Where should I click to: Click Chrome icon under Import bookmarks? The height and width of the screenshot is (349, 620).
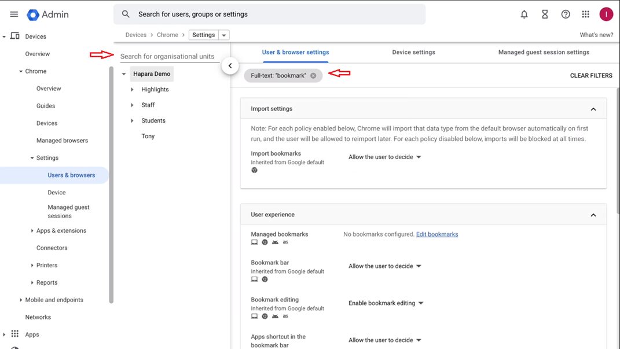tap(254, 170)
